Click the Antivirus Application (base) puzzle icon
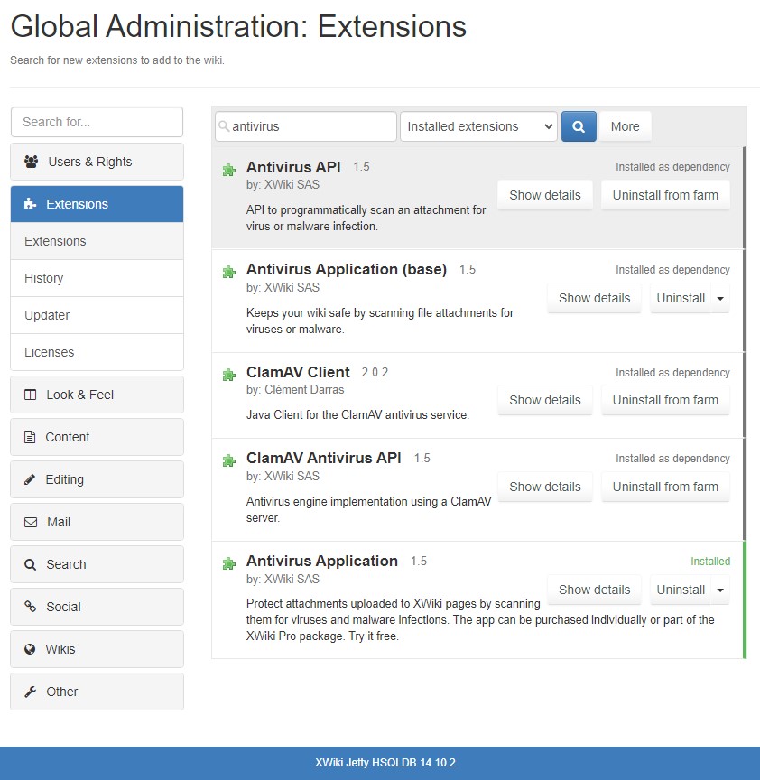 coord(228,272)
